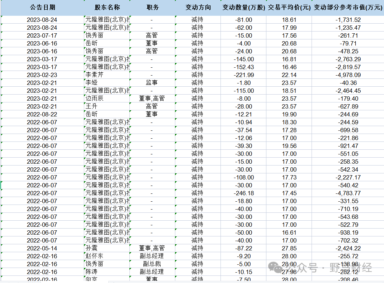
Task: Click the 职务 header cell
Action: click(153, 8)
